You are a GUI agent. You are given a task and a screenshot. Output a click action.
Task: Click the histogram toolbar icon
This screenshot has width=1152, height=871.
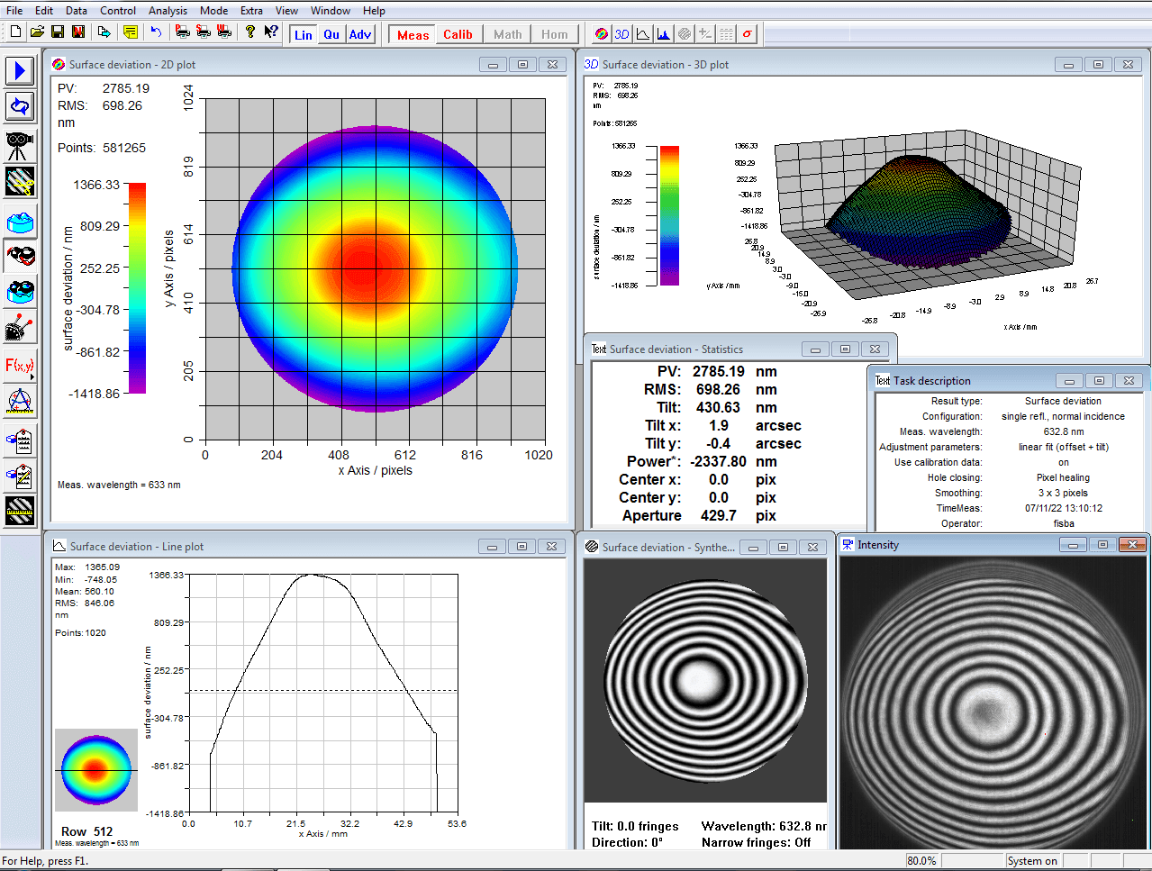point(664,34)
